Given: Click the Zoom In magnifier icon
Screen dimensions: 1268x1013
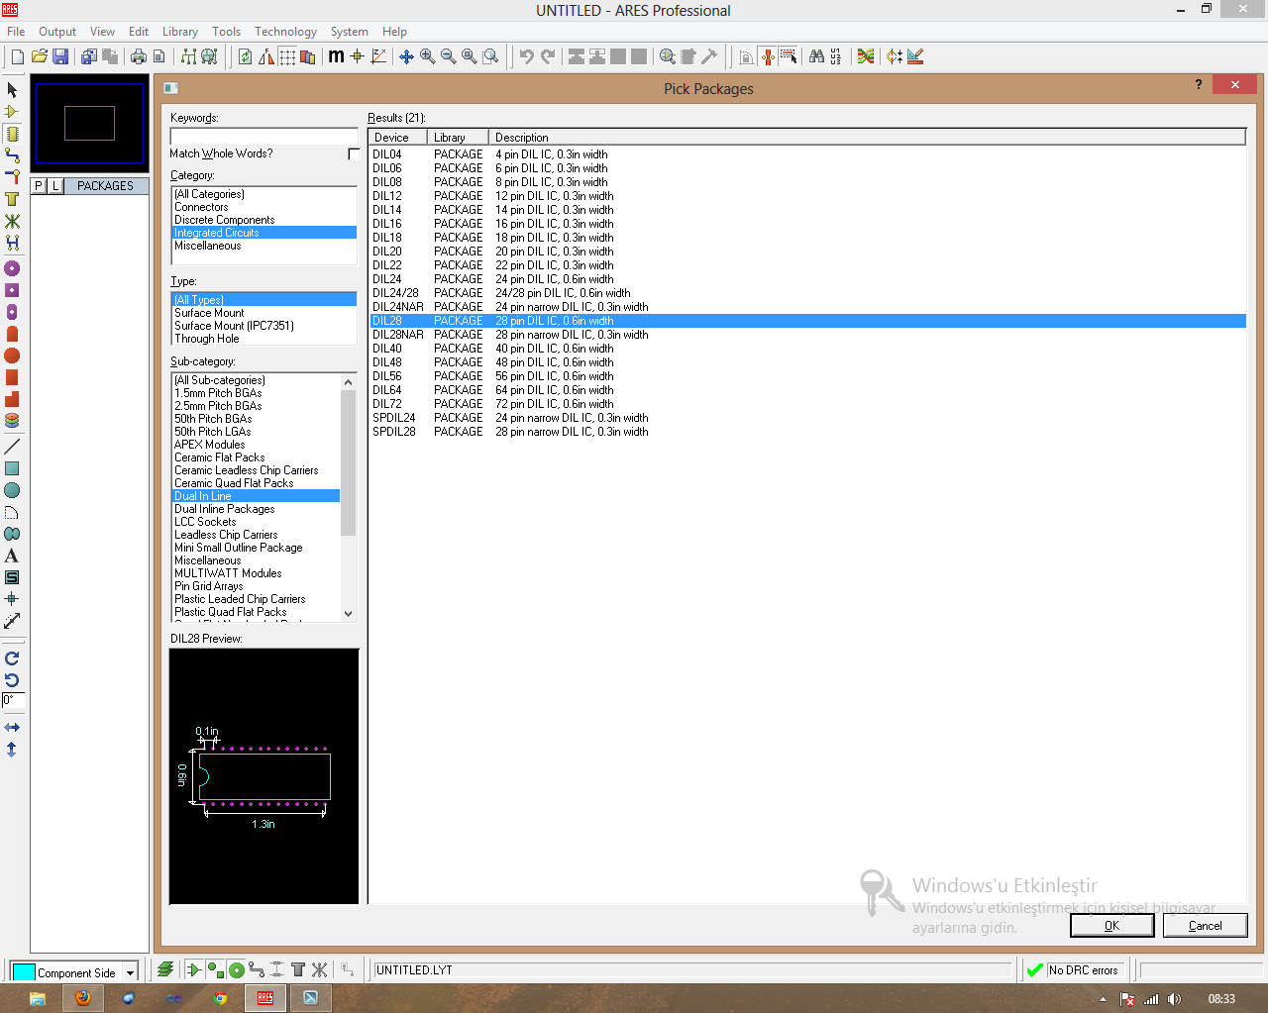Looking at the screenshot, I should tap(427, 56).
